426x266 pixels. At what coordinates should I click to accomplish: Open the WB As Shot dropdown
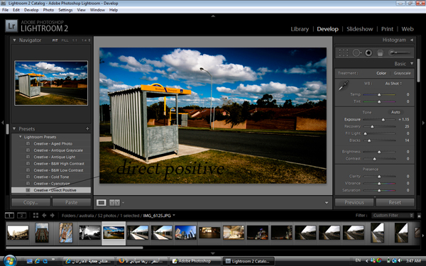[393, 84]
